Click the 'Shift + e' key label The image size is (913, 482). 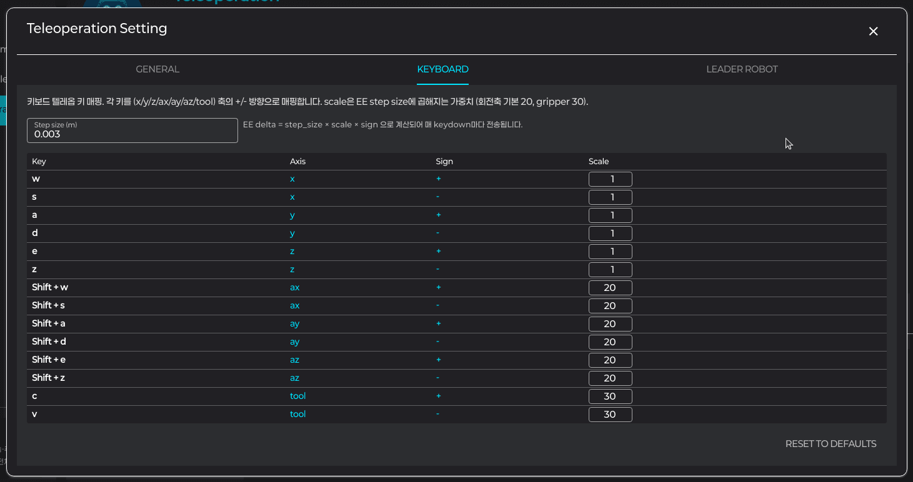point(49,360)
